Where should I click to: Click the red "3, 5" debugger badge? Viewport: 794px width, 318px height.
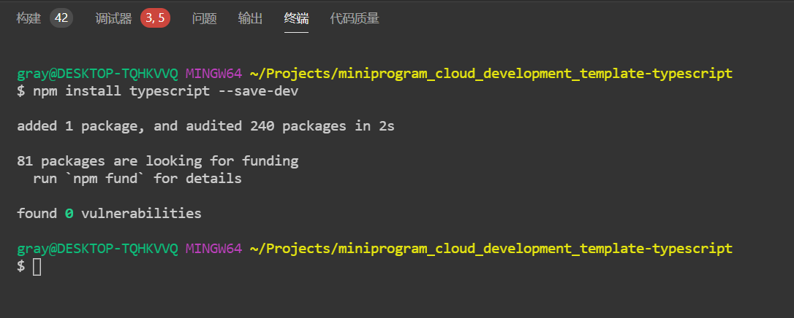pyautogui.click(x=155, y=18)
